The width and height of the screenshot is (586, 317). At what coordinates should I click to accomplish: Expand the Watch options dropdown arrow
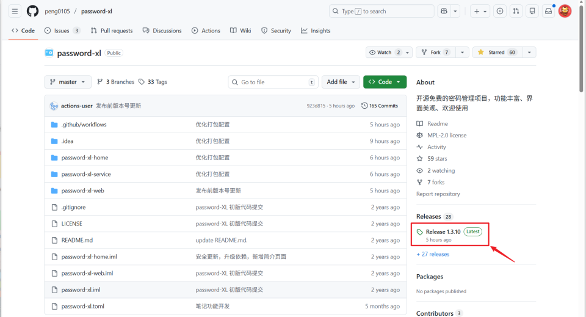(x=408, y=53)
